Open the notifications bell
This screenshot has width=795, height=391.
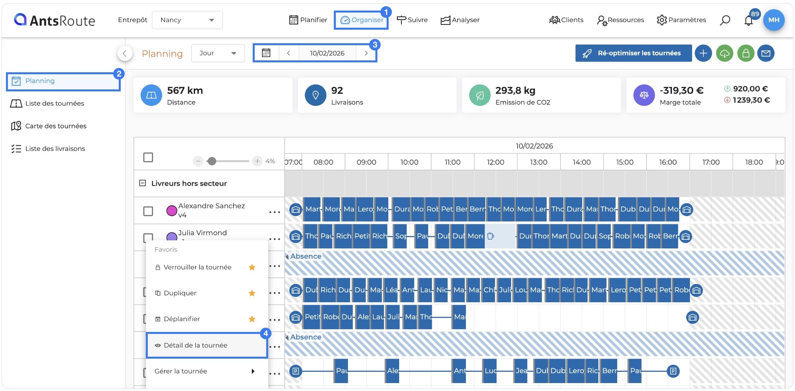tap(748, 20)
